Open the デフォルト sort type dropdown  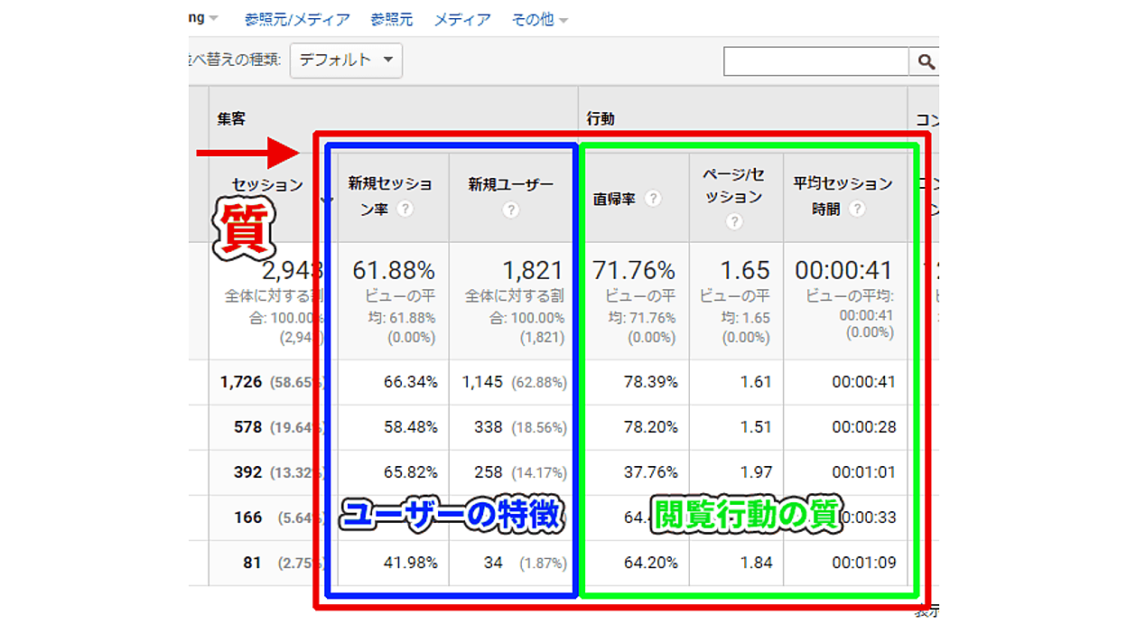tap(346, 61)
